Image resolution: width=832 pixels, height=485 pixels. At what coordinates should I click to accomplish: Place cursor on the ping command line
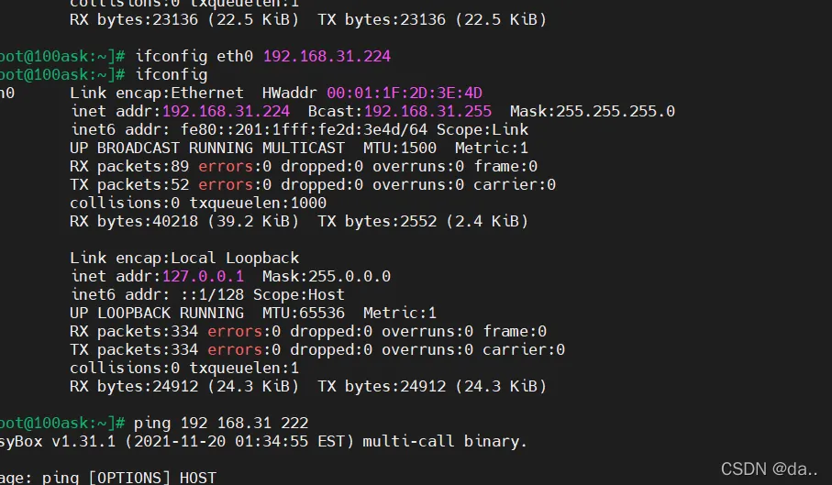220,423
